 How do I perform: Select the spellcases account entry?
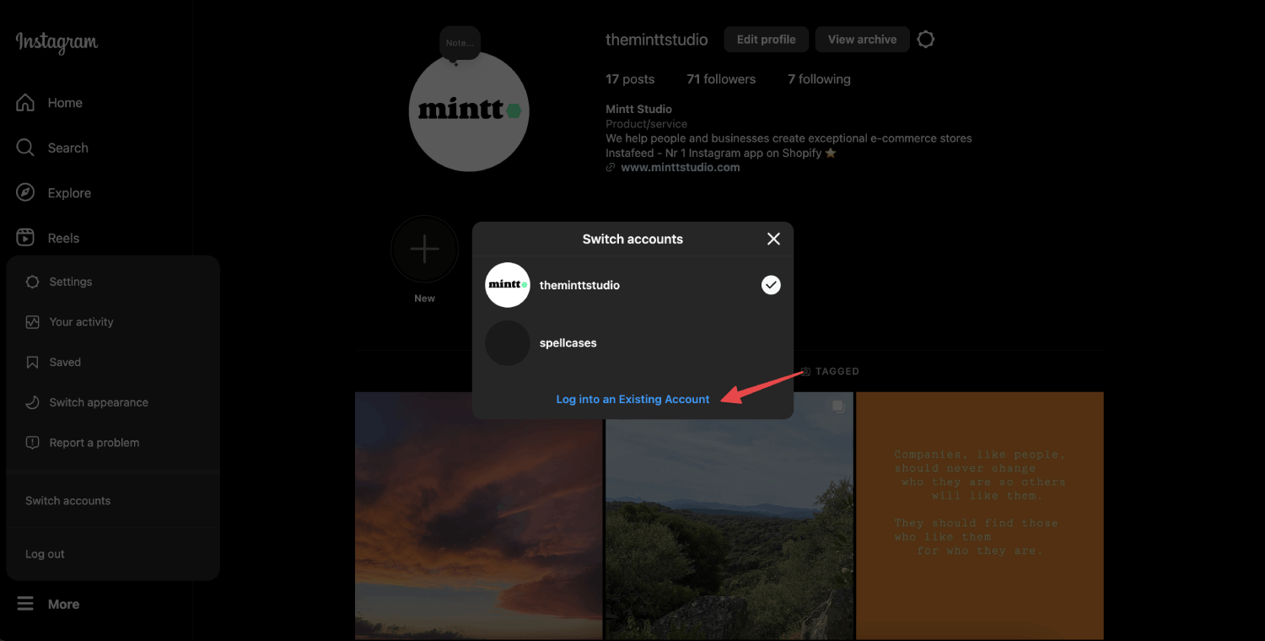point(568,342)
